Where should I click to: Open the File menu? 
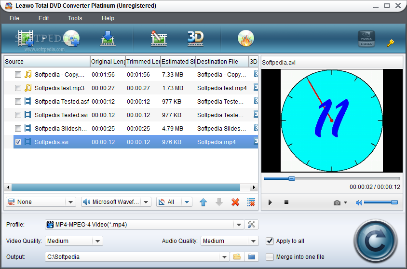coord(14,18)
